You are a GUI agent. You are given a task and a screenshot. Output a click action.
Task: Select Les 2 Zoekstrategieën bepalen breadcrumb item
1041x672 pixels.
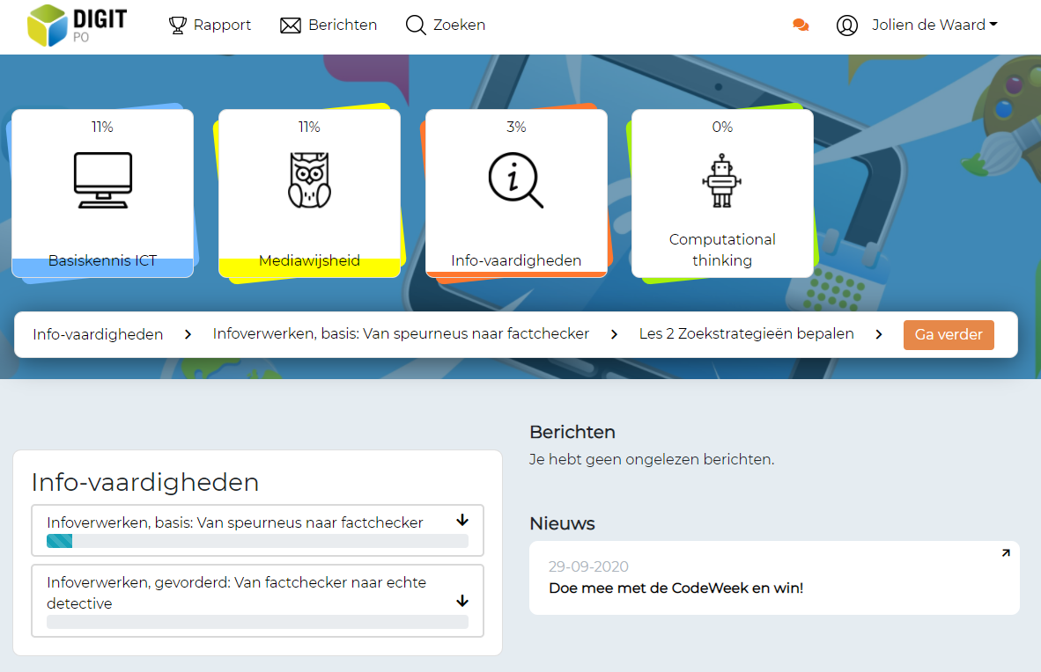click(x=746, y=334)
